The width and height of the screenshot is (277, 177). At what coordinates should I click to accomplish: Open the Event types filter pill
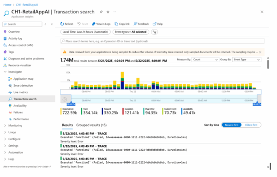point(131,32)
